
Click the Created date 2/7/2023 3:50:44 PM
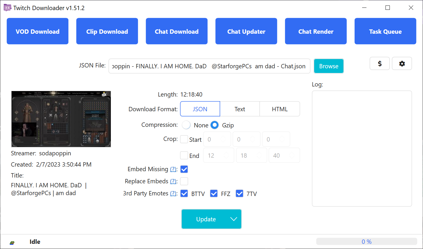(x=64, y=165)
